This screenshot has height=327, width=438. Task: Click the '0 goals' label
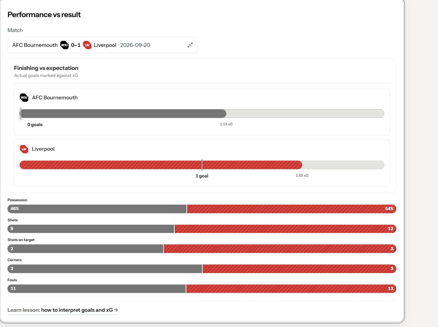(x=35, y=125)
